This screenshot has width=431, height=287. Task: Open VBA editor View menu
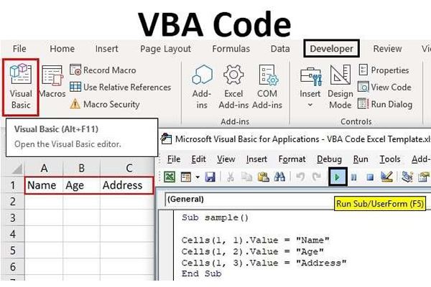(226, 159)
